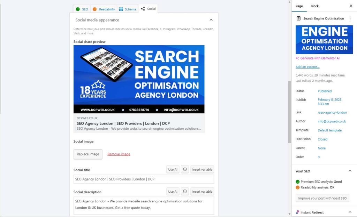The width and height of the screenshot is (357, 217).
Task: Collapse the Yoast SEO panel
Action: [350, 171]
